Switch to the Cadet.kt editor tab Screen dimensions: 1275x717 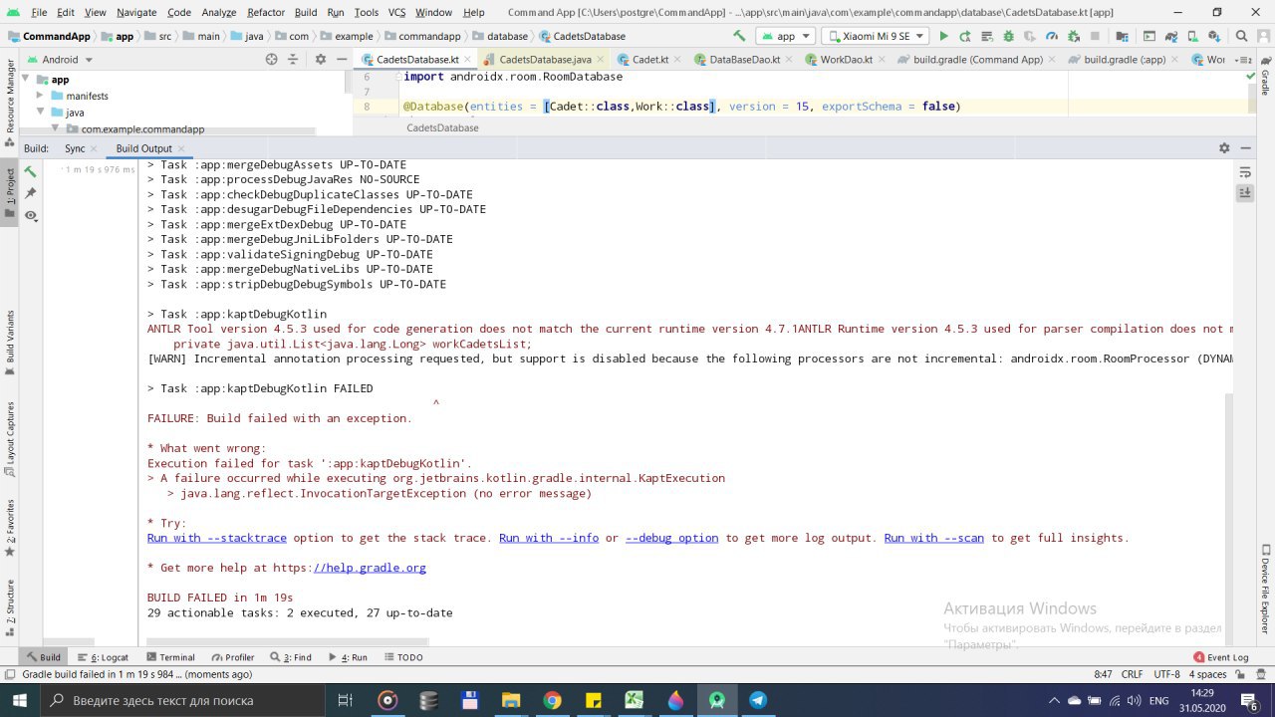(642, 60)
